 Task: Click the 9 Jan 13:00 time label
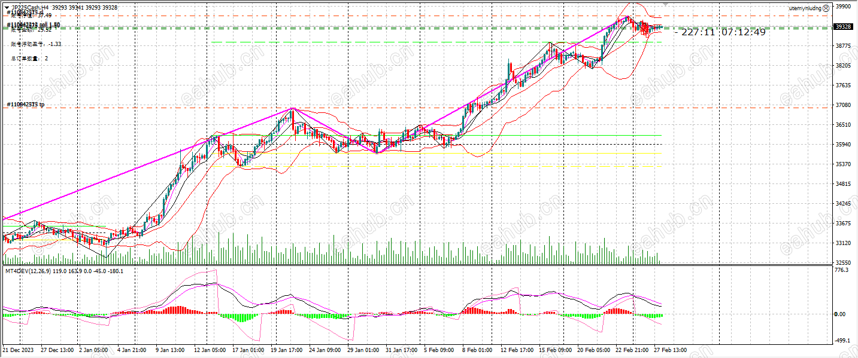(169, 350)
